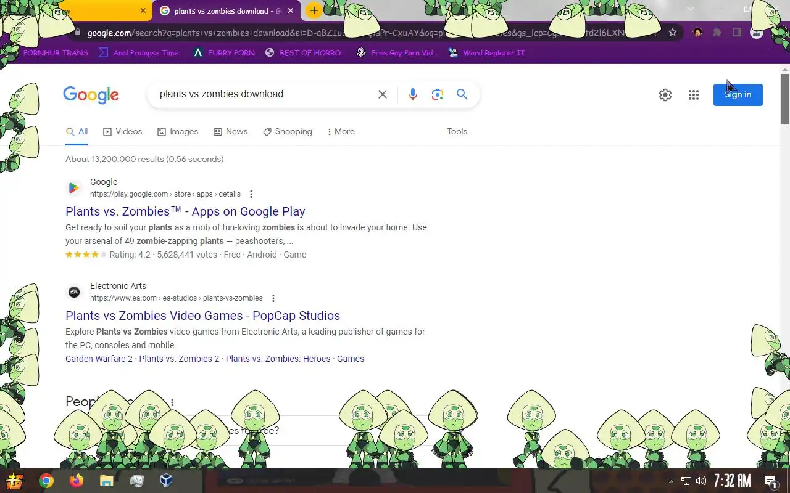Click the blue magnifier search button

point(462,94)
